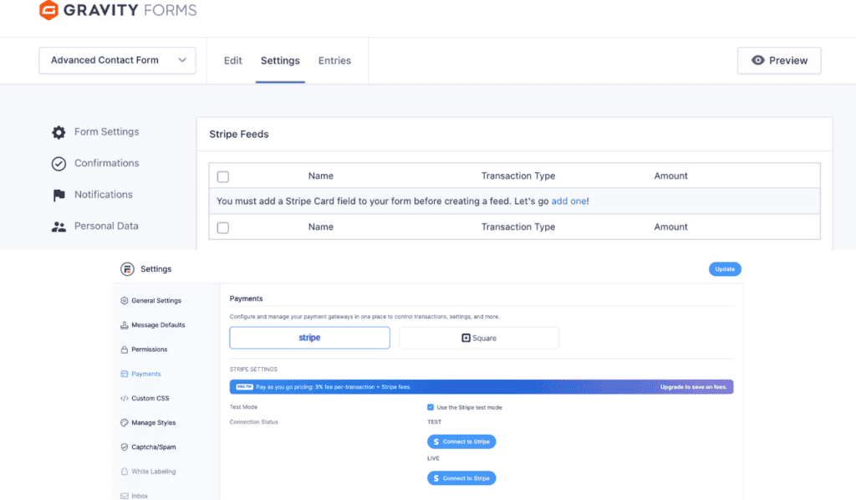Switch to the Settings tab
The width and height of the screenshot is (856, 500).
[280, 60]
